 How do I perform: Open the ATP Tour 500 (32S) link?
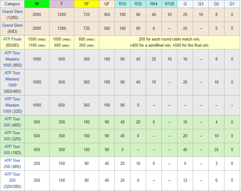click(x=12, y=136)
